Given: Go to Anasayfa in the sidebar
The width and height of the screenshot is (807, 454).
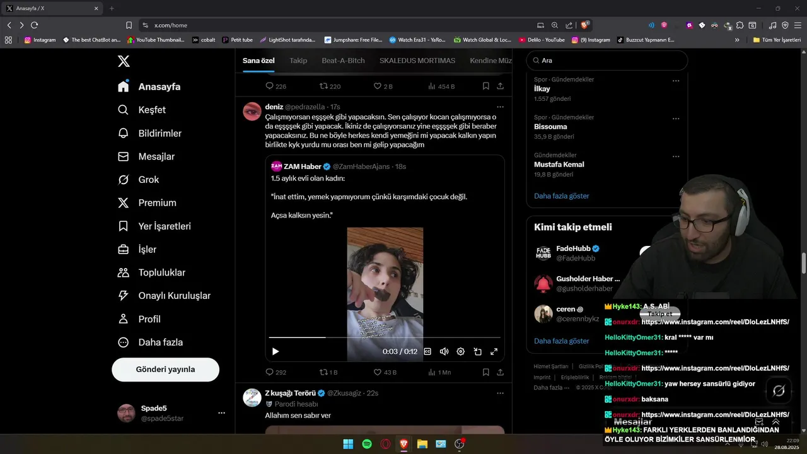Looking at the screenshot, I should [149, 86].
